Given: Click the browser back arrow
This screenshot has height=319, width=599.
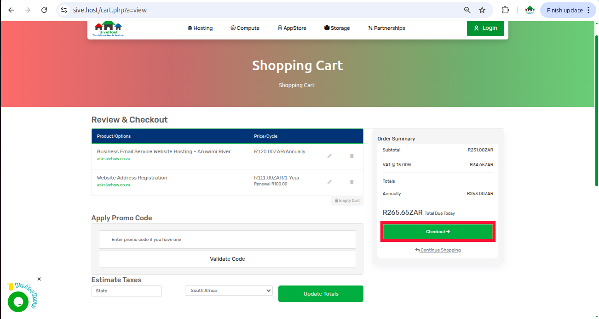Looking at the screenshot, I should 11,10.
